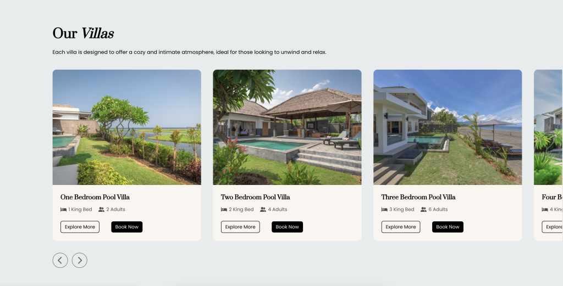Book Now the Two Bedroom Pool Villa
Viewport: 563px width, 286px height.
[x=287, y=227]
